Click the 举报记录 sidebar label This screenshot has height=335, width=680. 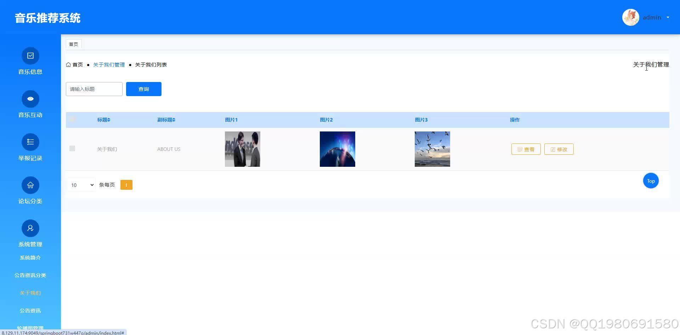tap(30, 158)
